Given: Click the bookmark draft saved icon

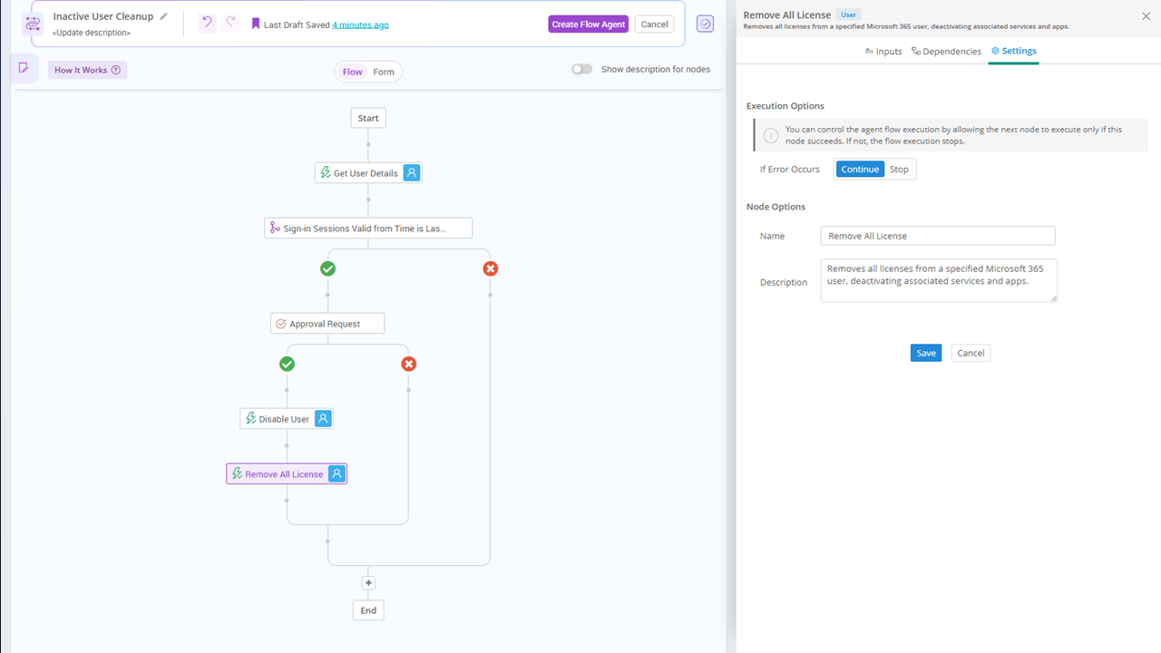Looking at the screenshot, I should coord(256,24).
